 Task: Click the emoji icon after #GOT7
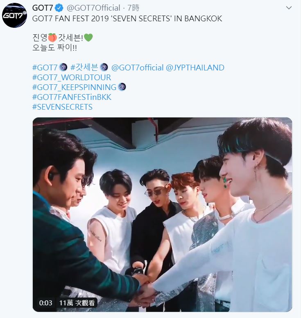tap(63, 68)
